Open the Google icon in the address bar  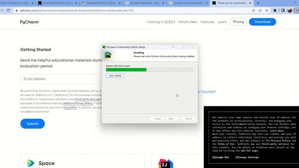click(253, 11)
